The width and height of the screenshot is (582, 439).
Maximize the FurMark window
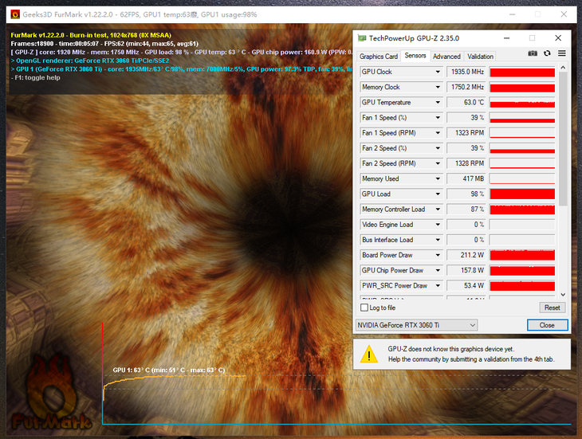537,14
